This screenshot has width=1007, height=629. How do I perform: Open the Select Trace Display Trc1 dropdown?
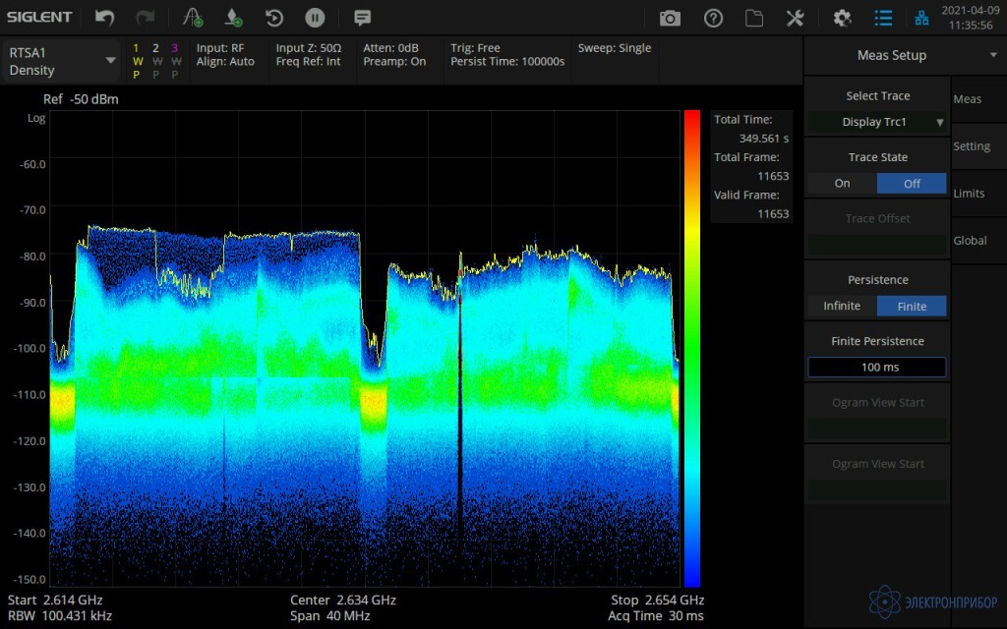click(x=877, y=122)
